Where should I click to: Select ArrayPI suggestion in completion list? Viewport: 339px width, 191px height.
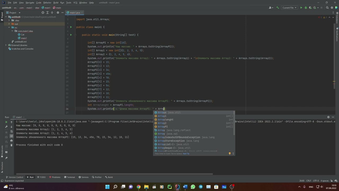194,127
